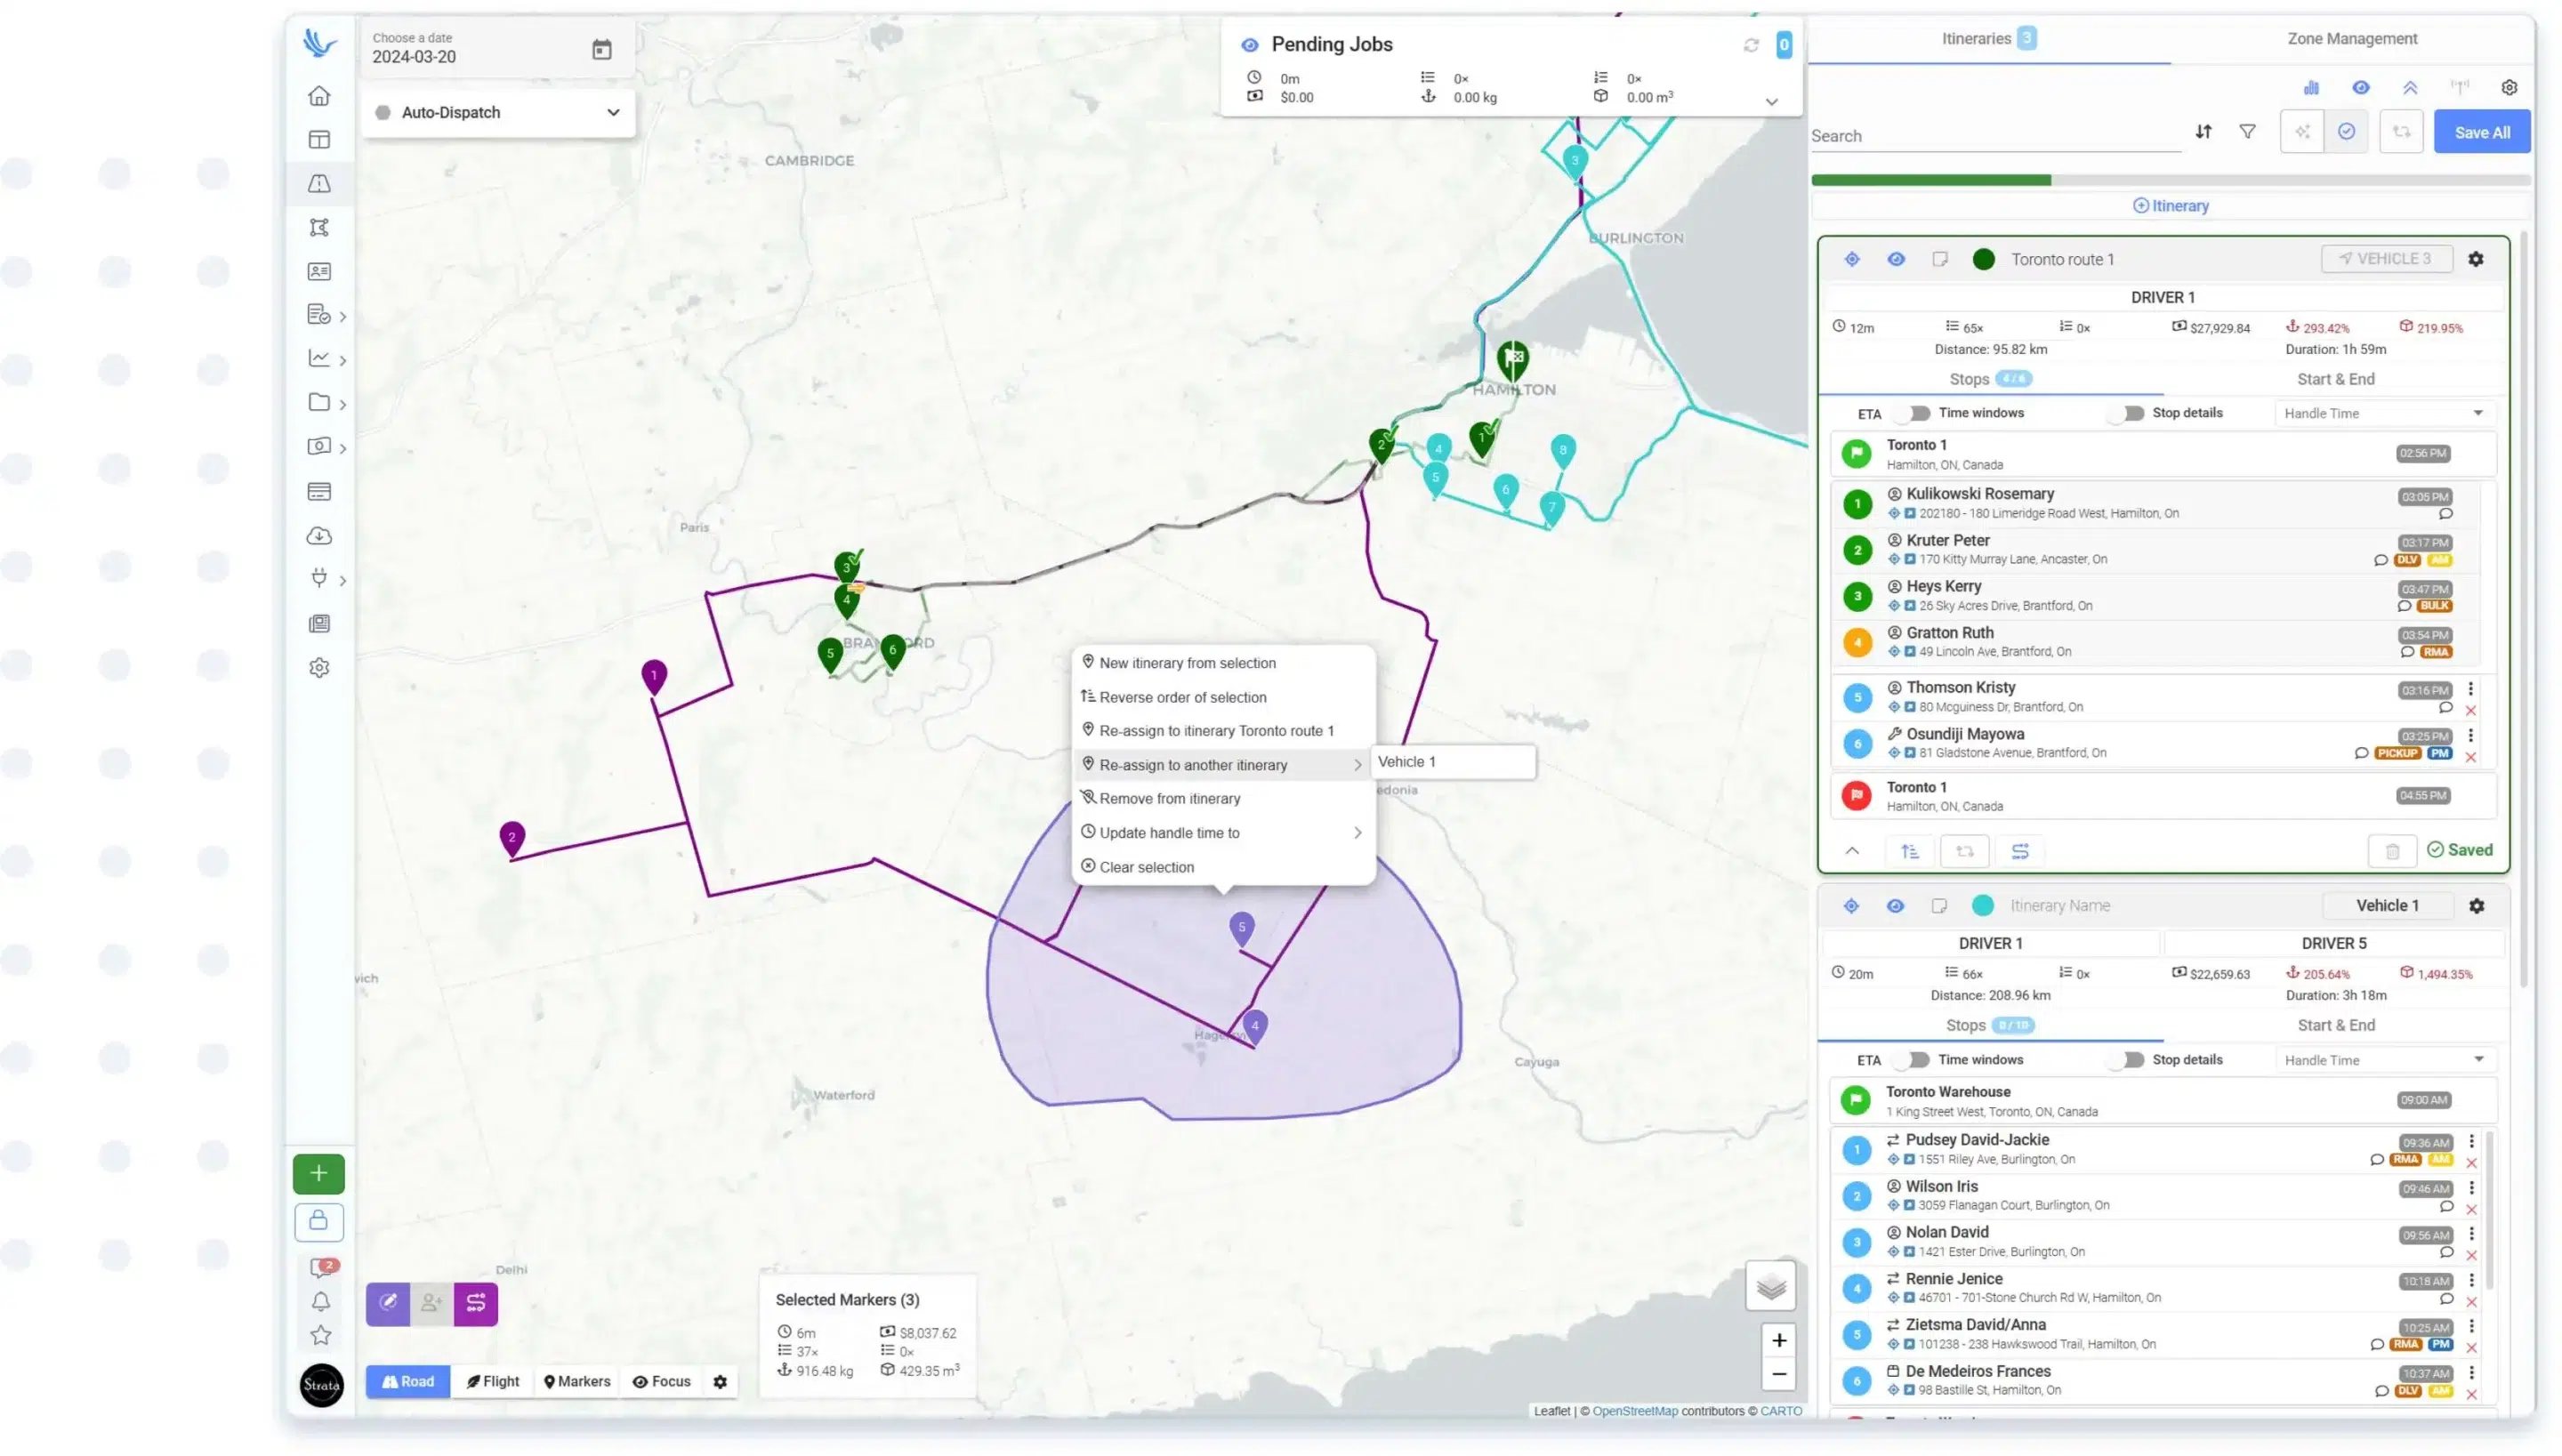Select the lasso selection tool above Road button

tap(388, 1303)
